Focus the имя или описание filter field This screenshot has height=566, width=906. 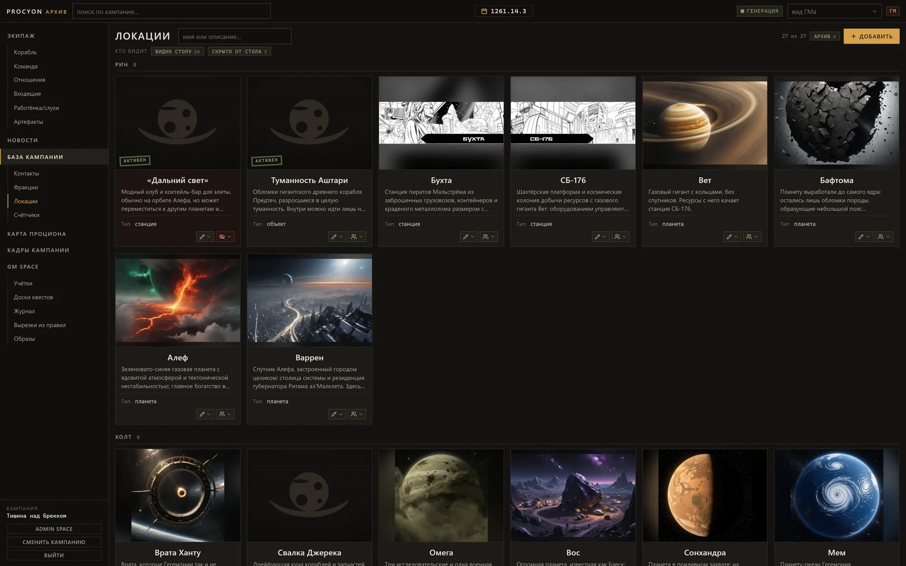(x=235, y=37)
